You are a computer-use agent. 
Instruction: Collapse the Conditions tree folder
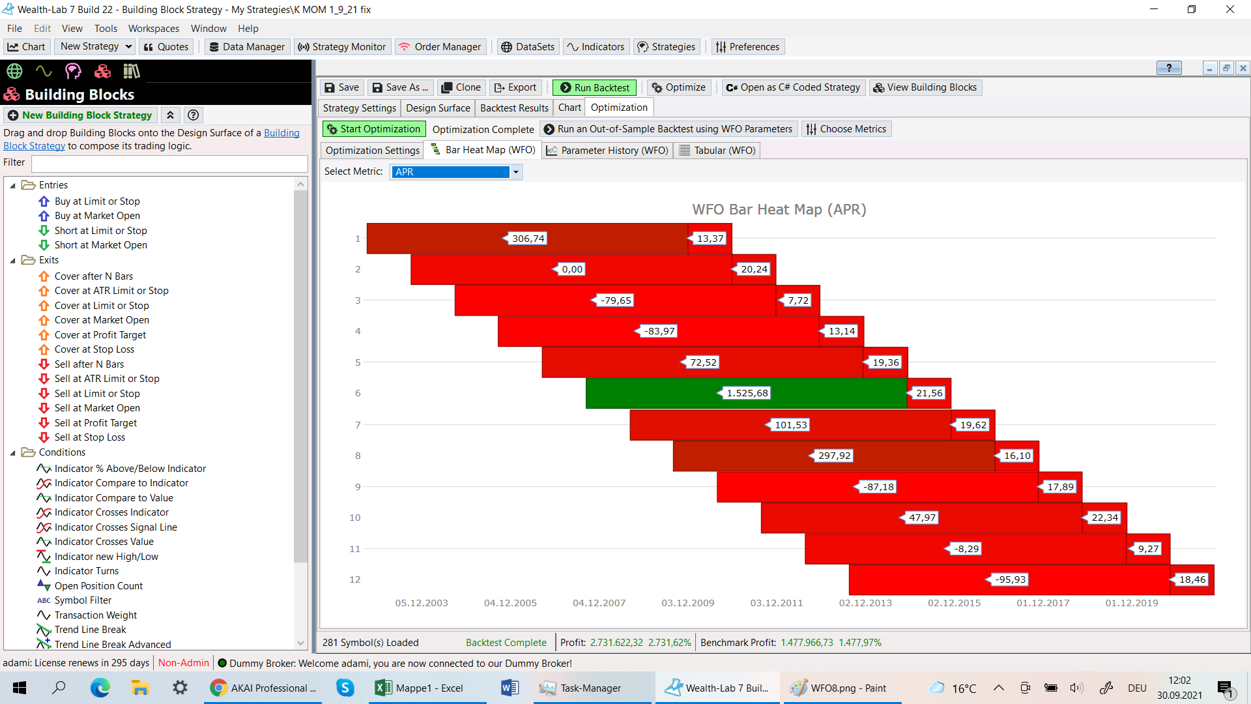coord(12,453)
